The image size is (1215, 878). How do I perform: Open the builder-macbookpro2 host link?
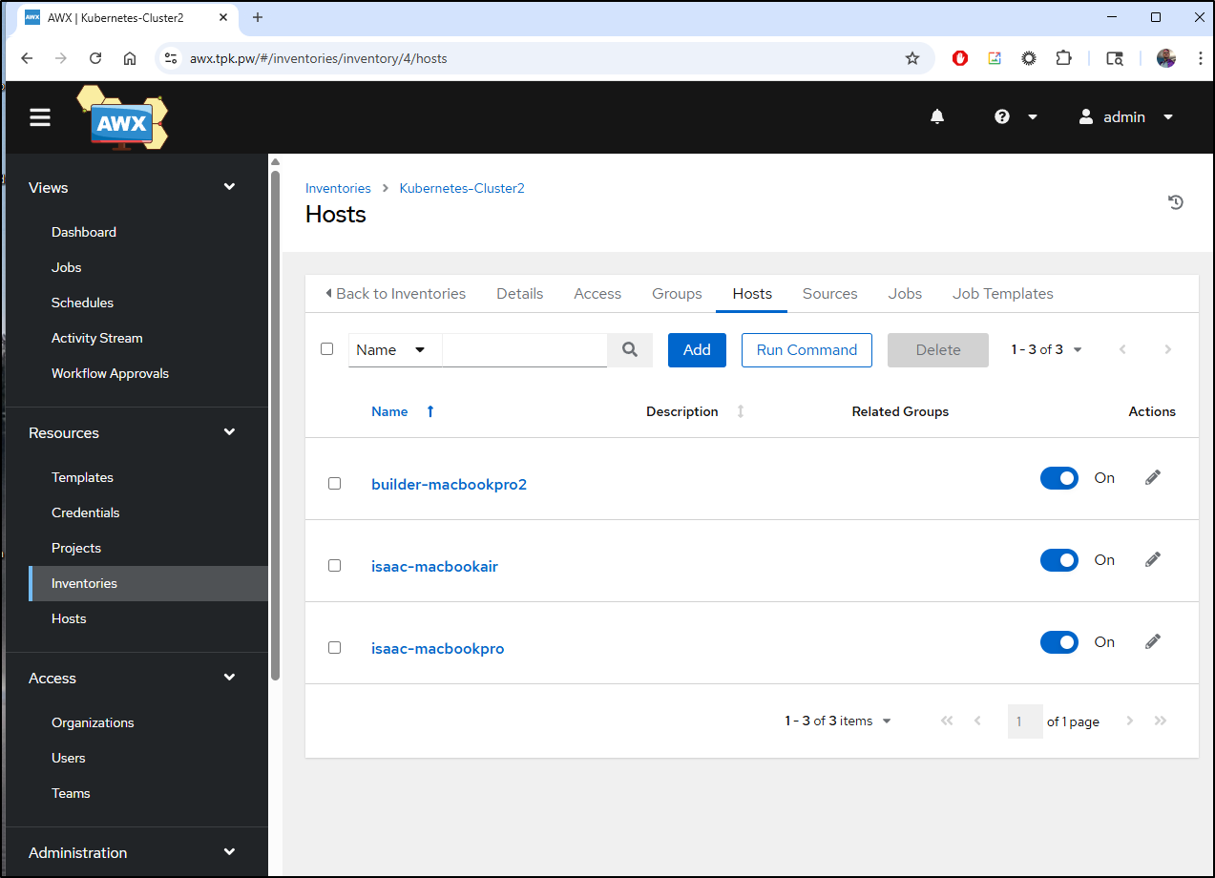click(449, 484)
